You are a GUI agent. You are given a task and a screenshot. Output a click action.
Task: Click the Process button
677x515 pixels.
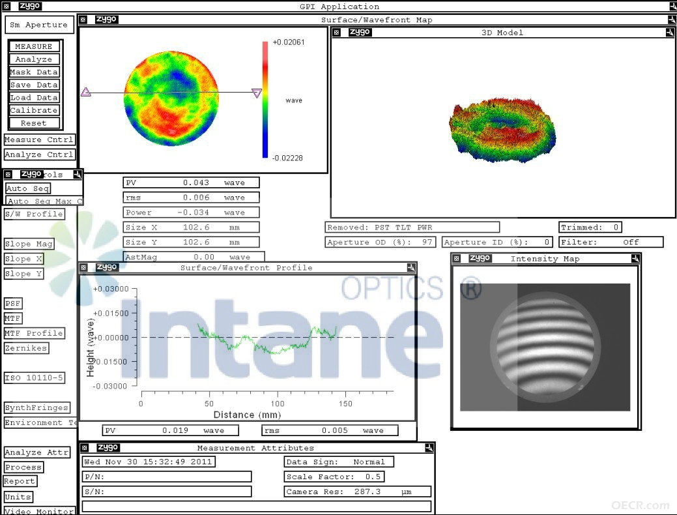[23, 467]
